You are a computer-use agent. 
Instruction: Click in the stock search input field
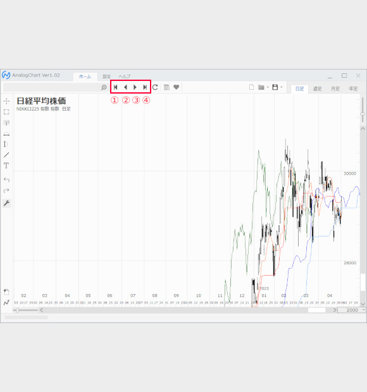click(52, 87)
